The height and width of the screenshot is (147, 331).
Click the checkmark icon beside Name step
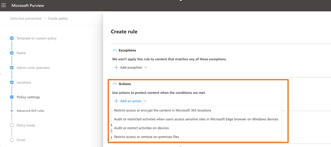[x=12, y=53]
